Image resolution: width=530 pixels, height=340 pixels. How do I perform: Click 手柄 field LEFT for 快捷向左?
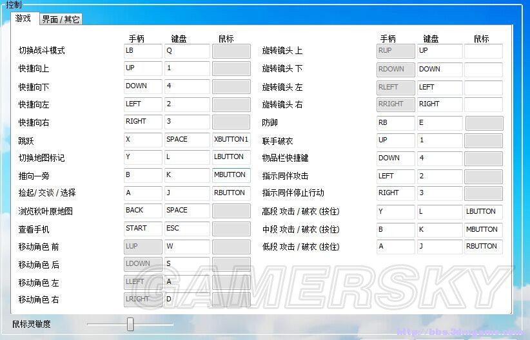point(143,104)
